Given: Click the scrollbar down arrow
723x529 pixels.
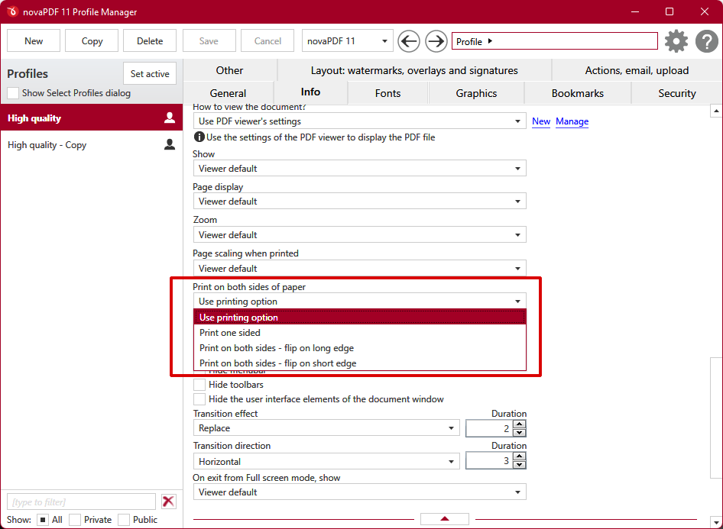Looking at the screenshot, I should (x=716, y=522).
